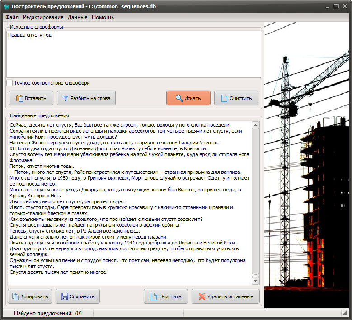The width and height of the screenshot is (352, 320).
Task: Enable Точное соответствие словоформ checkbox
Action: tap(9, 83)
